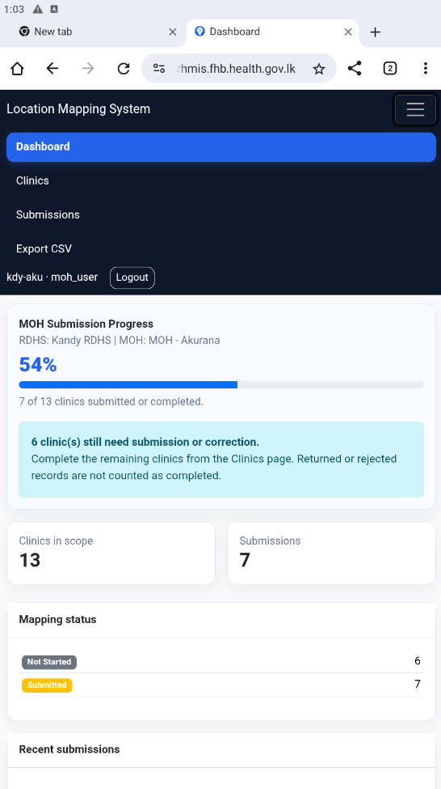Click the 54% progress value

pyautogui.click(x=38, y=365)
